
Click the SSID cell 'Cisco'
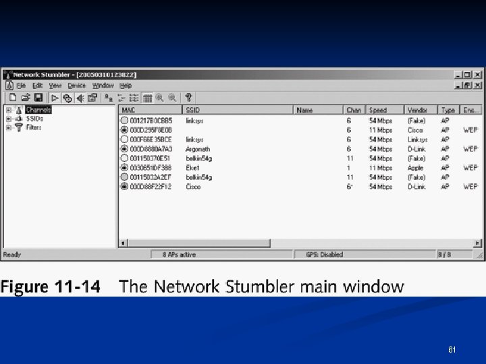(193, 187)
